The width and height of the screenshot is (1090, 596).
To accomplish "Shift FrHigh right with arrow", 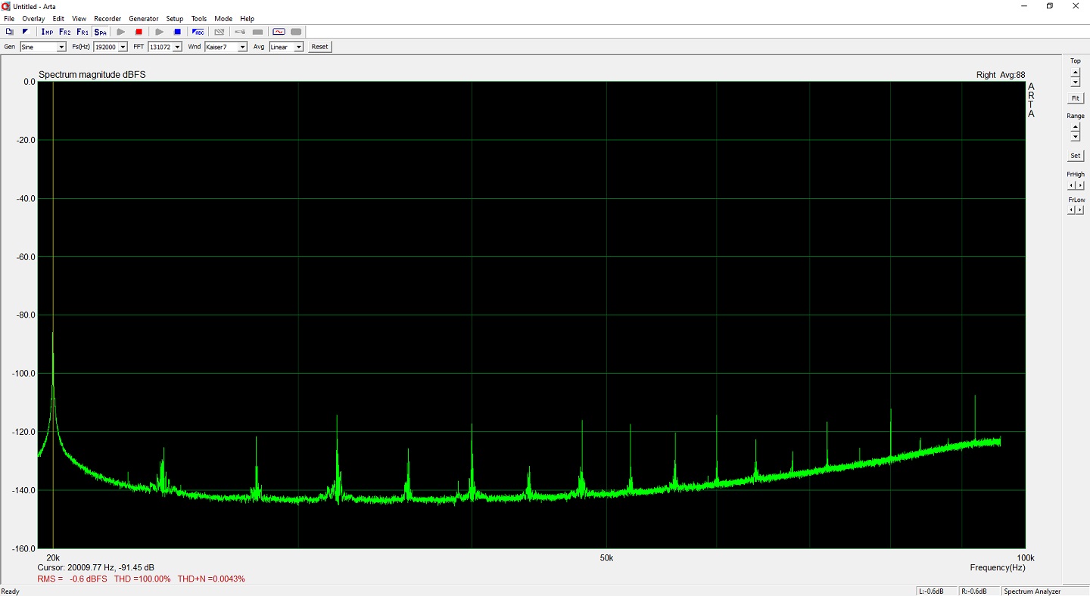I will pyautogui.click(x=1080, y=185).
